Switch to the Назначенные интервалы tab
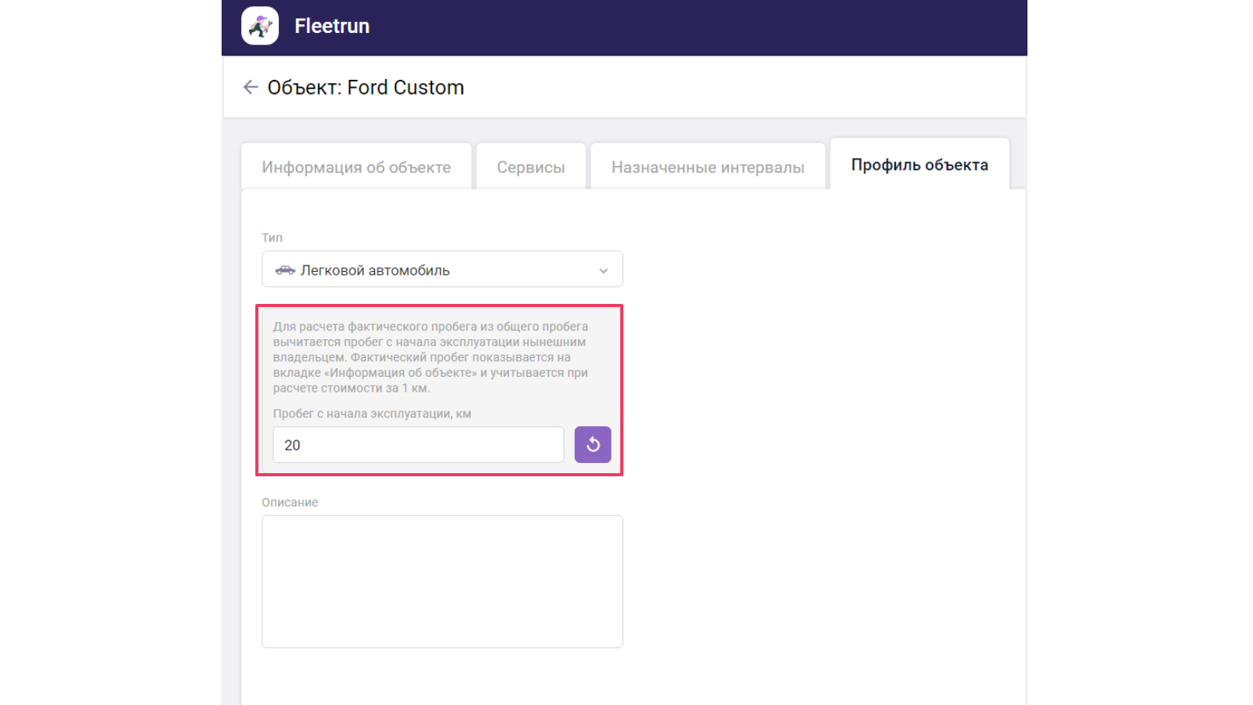1253x705 pixels. click(x=707, y=166)
